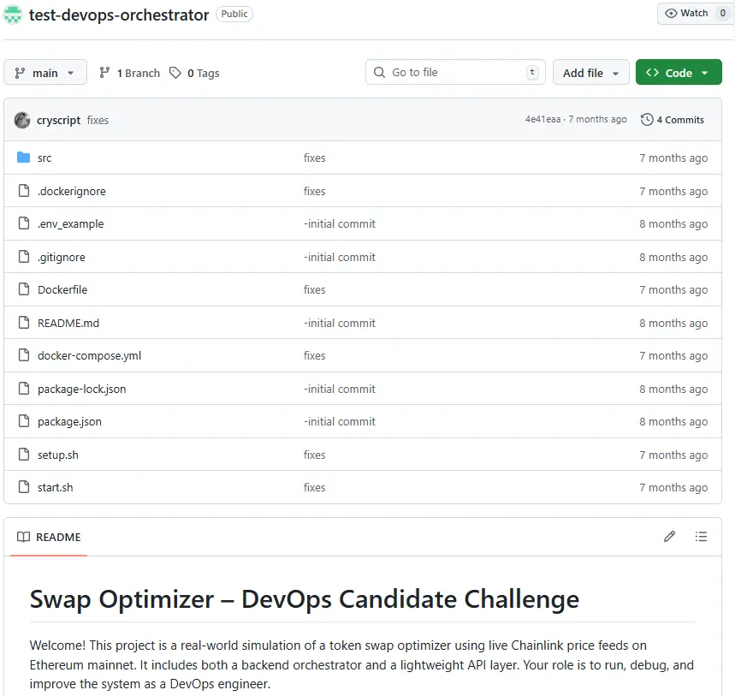Open the README outline list icon
The height and width of the screenshot is (696, 735).
pyautogui.click(x=701, y=537)
